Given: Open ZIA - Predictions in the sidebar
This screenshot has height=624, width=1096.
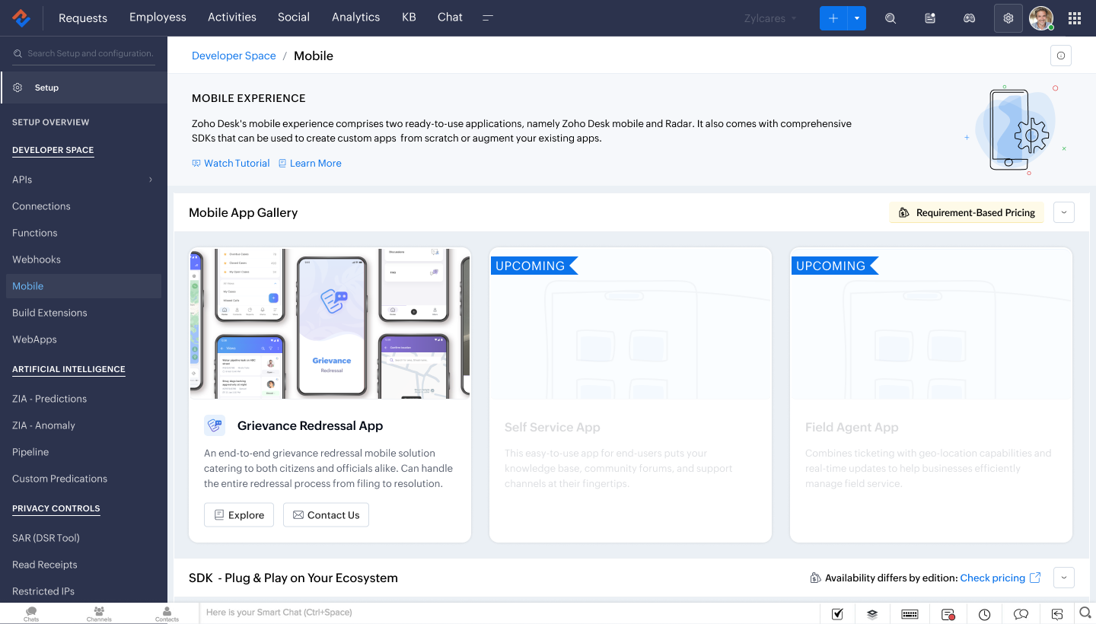Looking at the screenshot, I should pos(49,399).
